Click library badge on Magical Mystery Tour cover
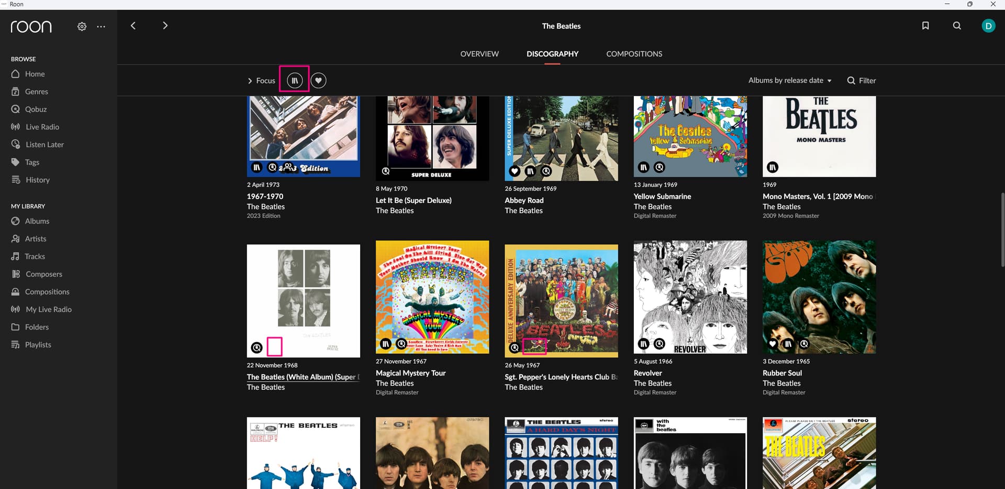The width and height of the screenshot is (1005, 489). [x=386, y=344]
